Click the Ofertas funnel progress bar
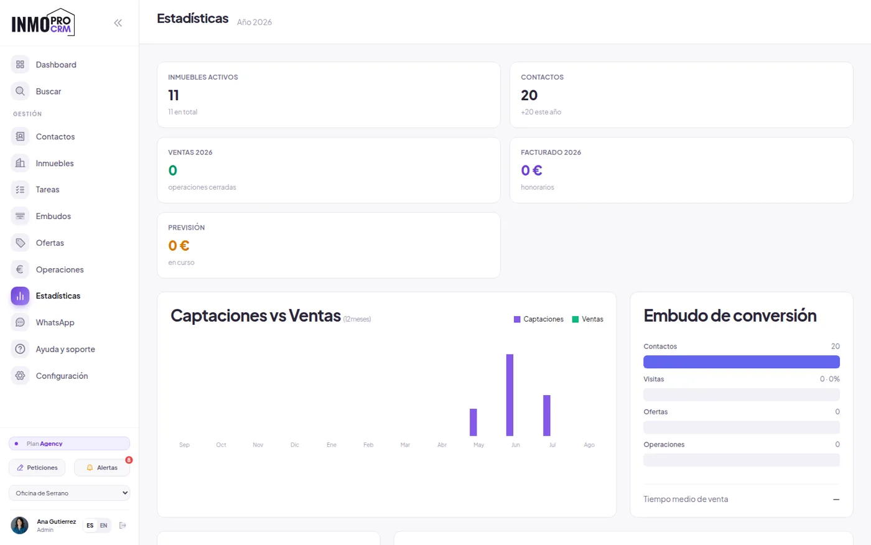This screenshot has height=545, width=871. [x=742, y=427]
